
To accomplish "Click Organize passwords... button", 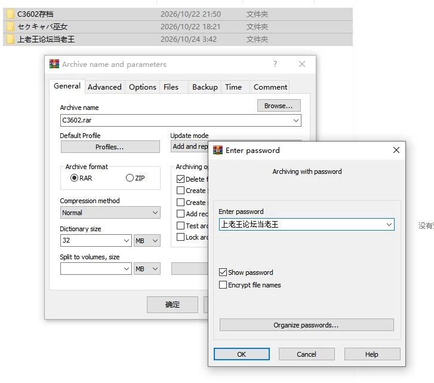I will coord(306,325).
